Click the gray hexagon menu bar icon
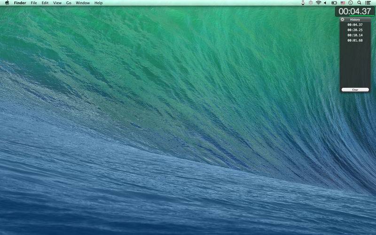This screenshot has height=235, width=376. tap(311, 3)
